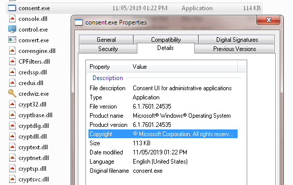
Task: Click the value 'Consent UI for administrative applications'
Action: 182,88
